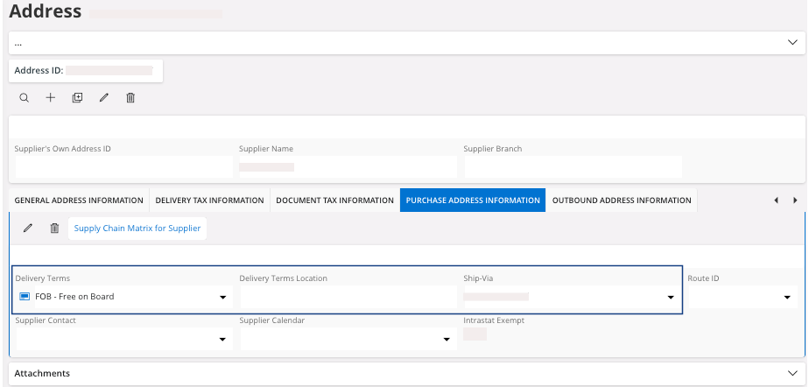Toggle the Intrastat Exempt checkbox
This screenshot has height=387, width=809.
[x=475, y=334]
